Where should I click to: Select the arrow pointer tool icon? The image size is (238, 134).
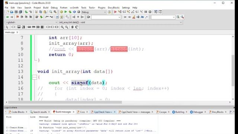pyautogui.click(x=7, y=27)
